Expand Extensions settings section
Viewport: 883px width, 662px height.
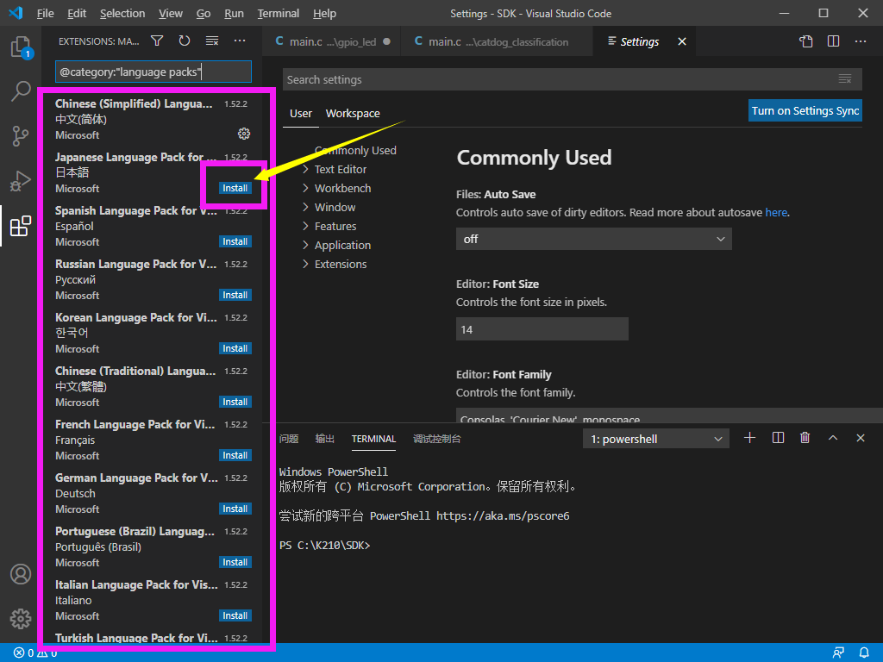coord(340,264)
